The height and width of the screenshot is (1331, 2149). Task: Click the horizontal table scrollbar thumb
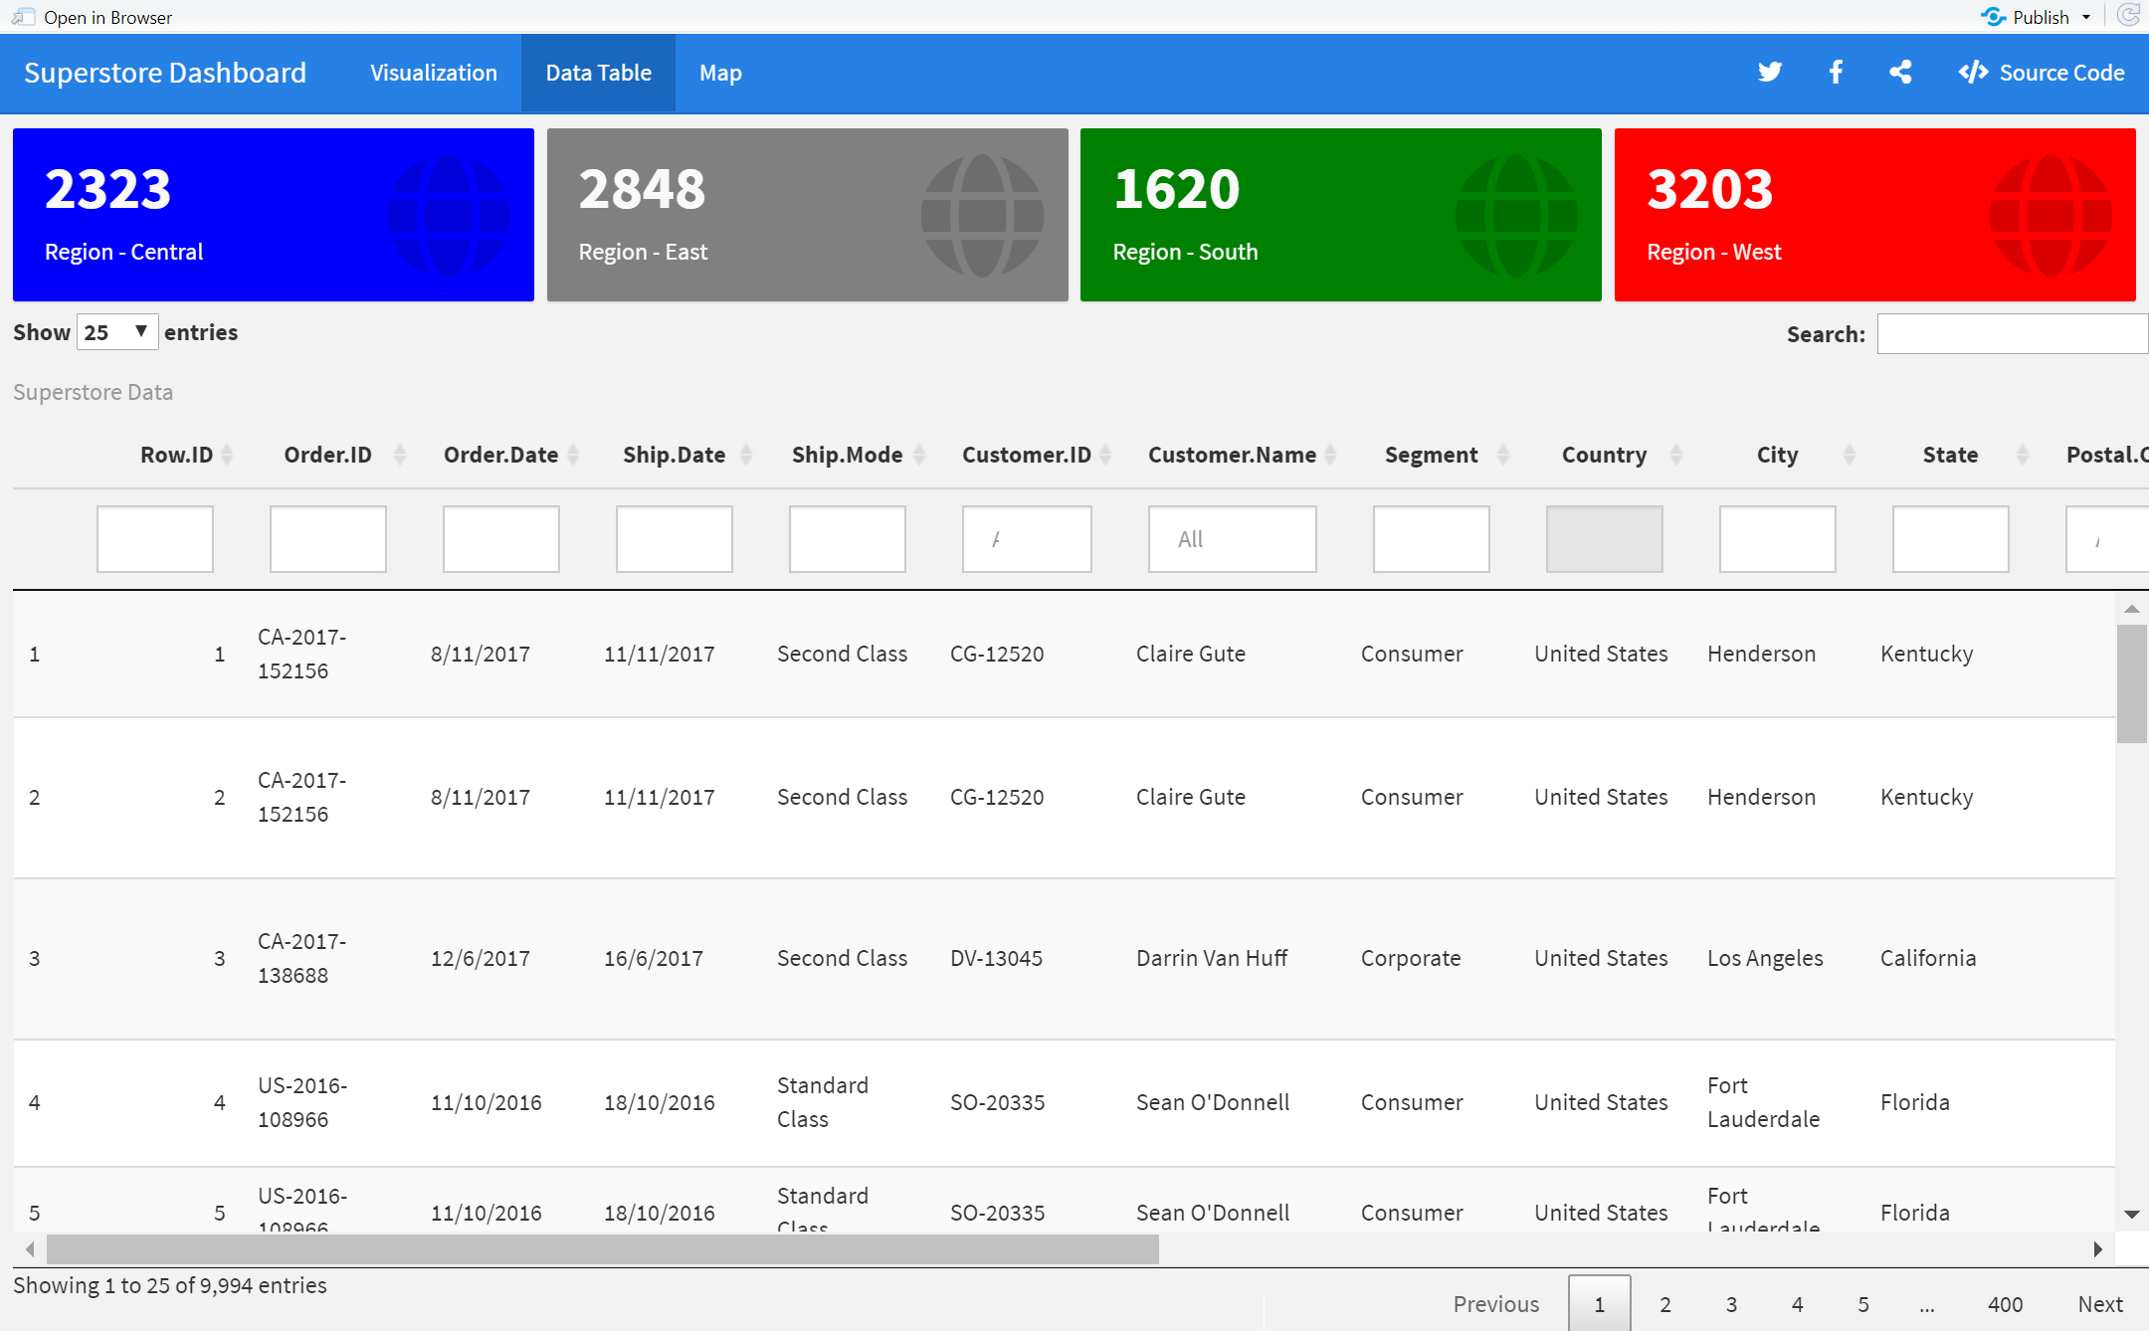[602, 1248]
